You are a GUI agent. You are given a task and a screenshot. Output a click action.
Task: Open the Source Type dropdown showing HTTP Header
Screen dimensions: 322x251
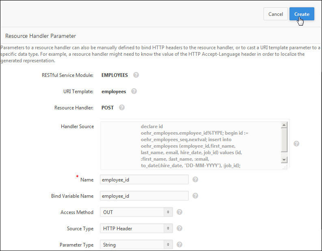pos(136,228)
